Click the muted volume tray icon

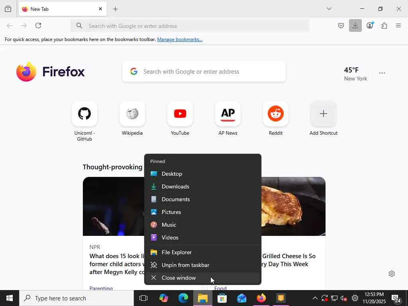[344, 298]
